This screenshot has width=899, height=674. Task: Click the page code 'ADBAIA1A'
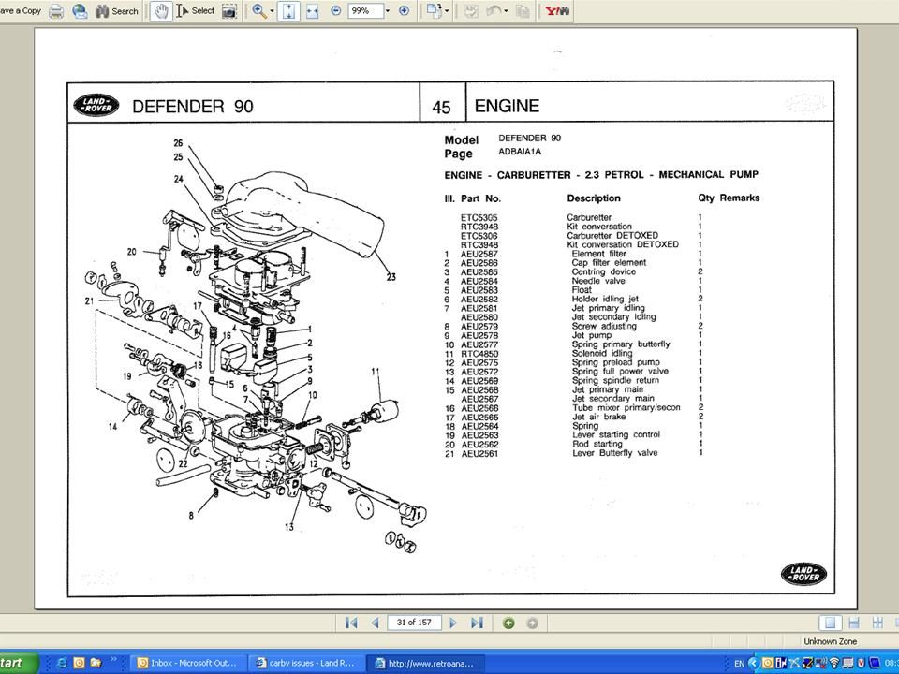point(520,152)
